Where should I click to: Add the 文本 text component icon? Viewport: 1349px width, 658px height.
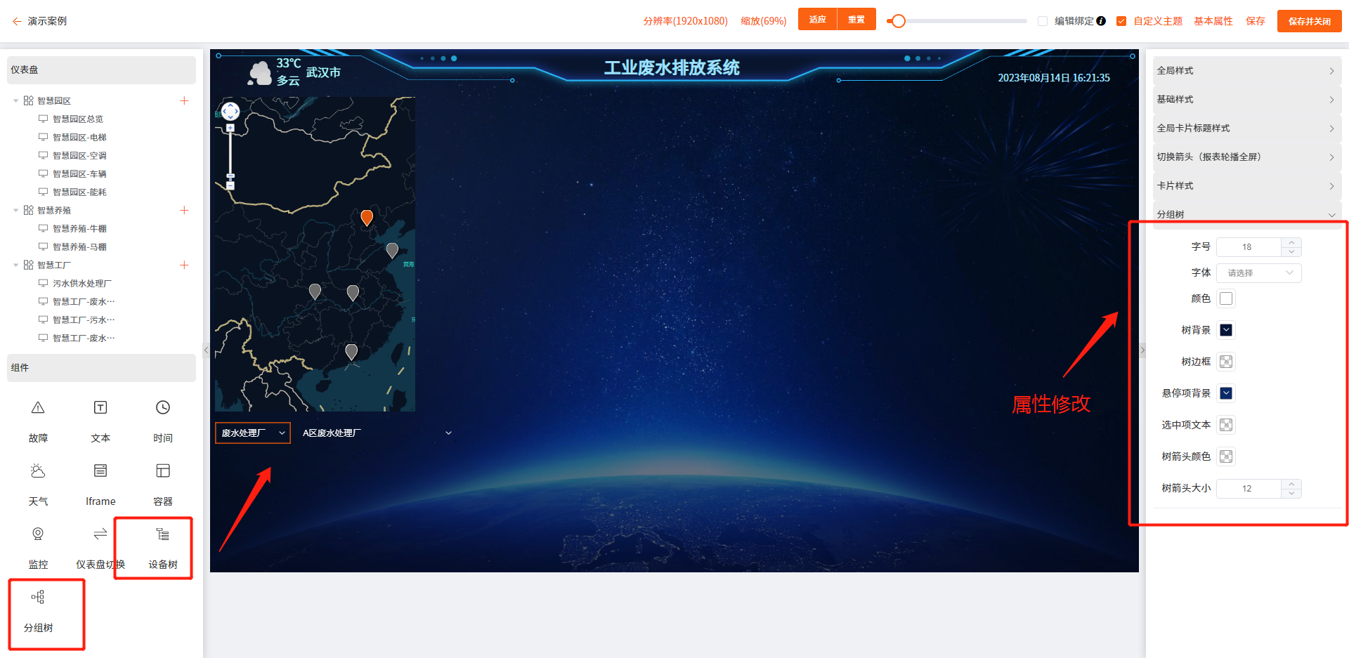(100, 408)
